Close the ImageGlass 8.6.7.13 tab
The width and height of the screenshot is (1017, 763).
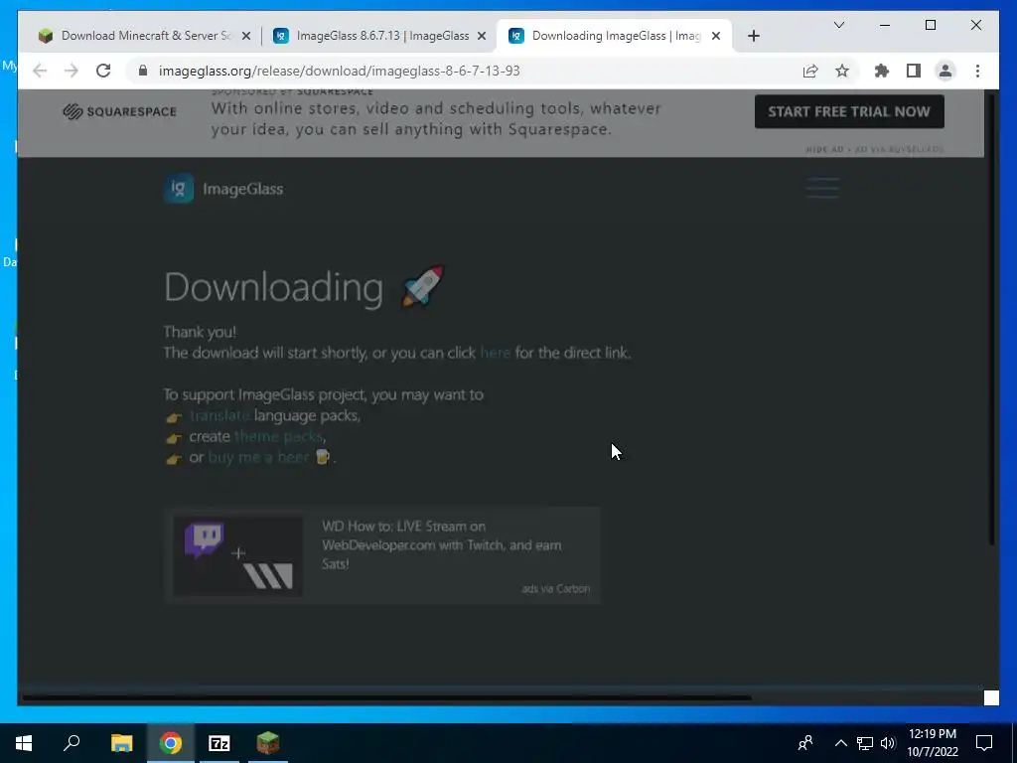pyautogui.click(x=482, y=37)
